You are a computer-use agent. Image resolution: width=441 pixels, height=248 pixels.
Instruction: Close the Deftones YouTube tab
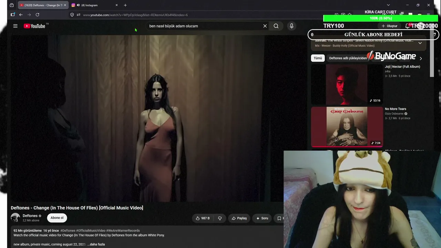(65, 5)
